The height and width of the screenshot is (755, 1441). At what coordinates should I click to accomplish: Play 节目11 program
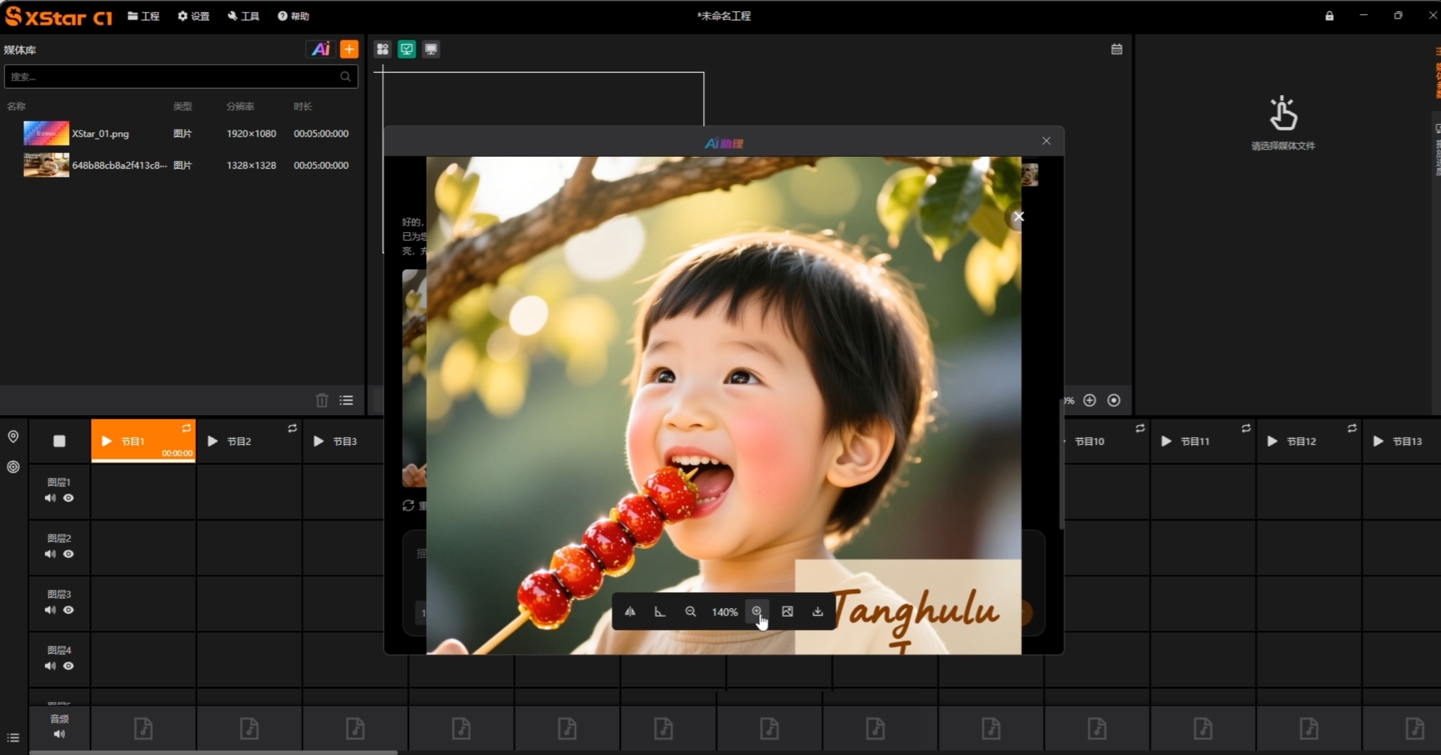pyautogui.click(x=1166, y=441)
